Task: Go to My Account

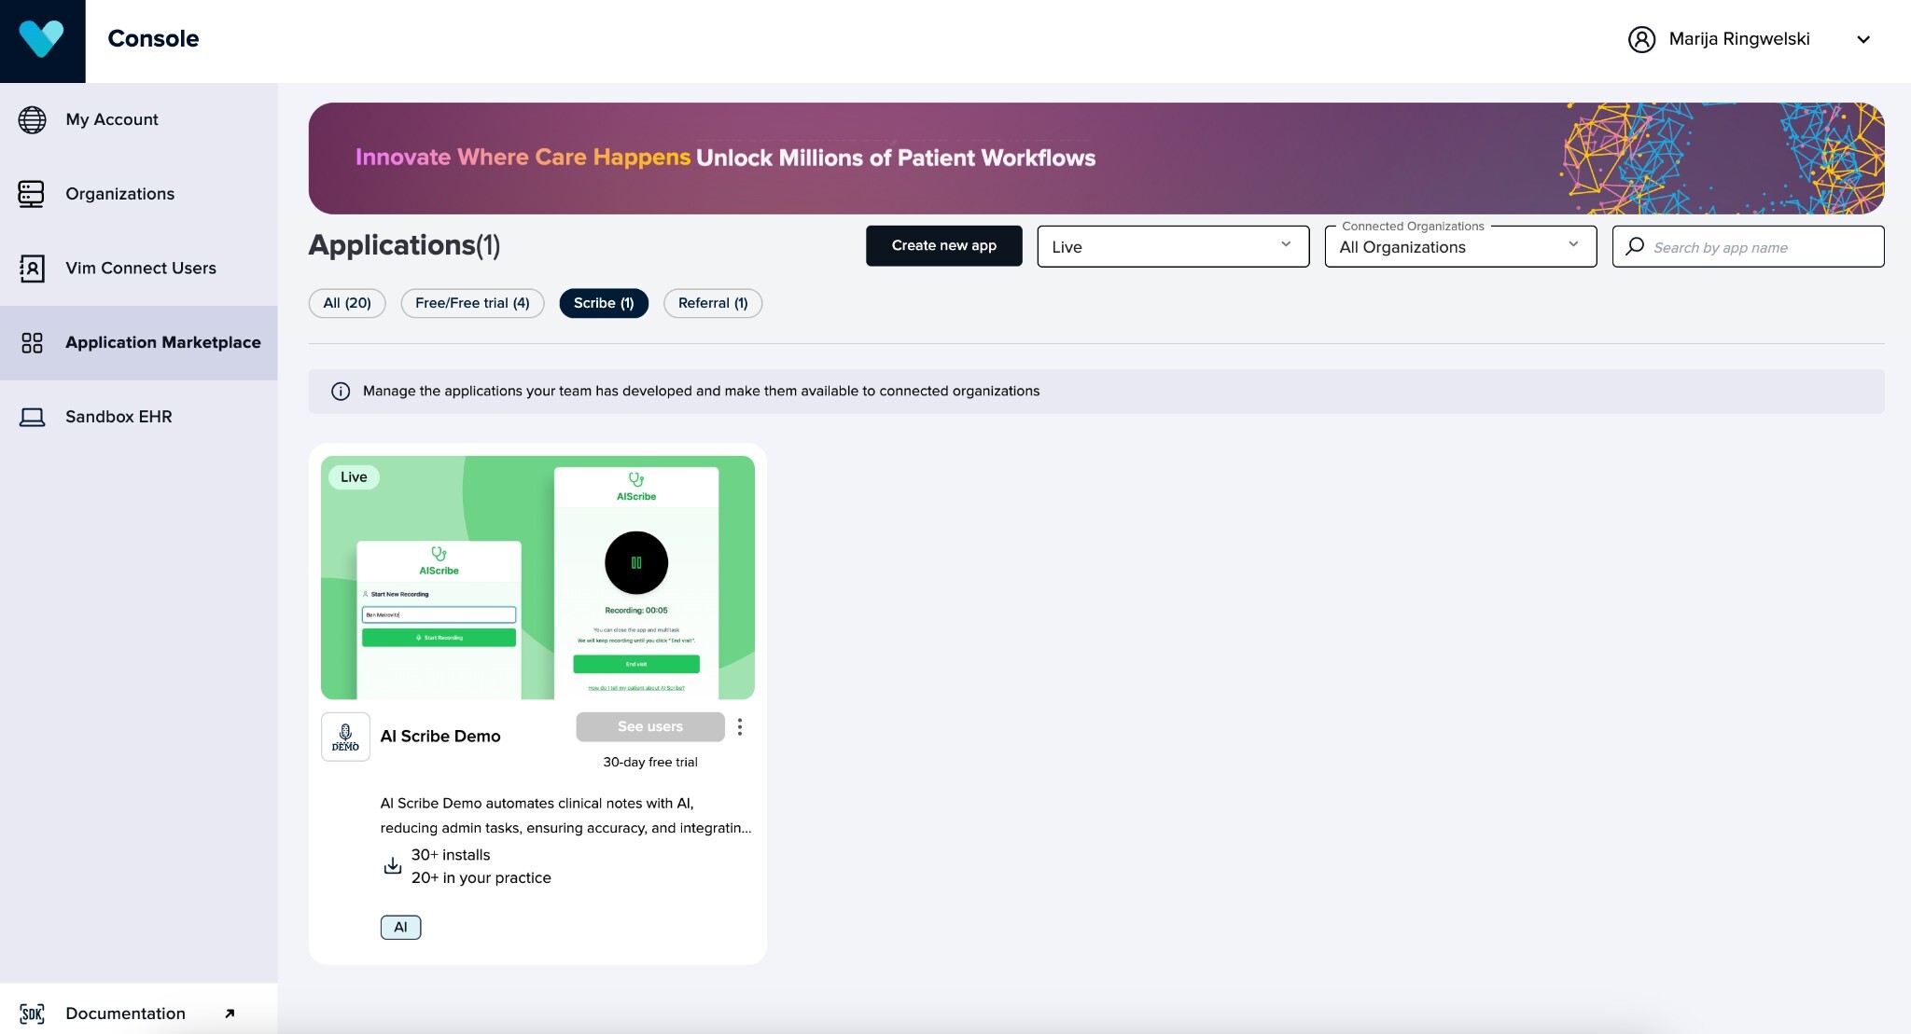Action: point(138,119)
